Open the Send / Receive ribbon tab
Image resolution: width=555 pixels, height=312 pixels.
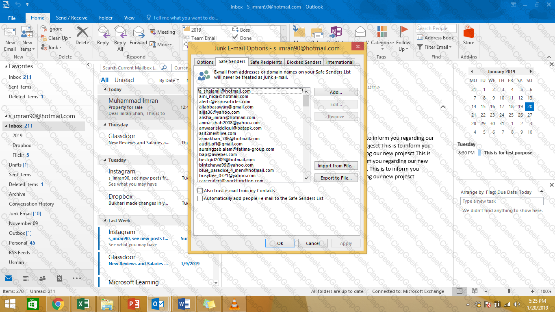pos(72,18)
